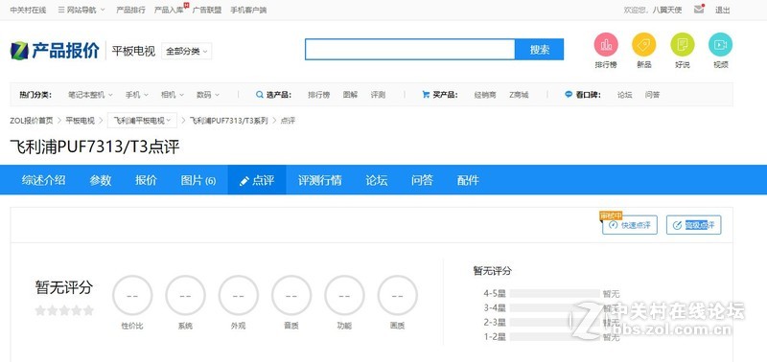Open 飞利浦PUF7313/T3系列 breadcrumb link
767x362 pixels.
[229, 120]
